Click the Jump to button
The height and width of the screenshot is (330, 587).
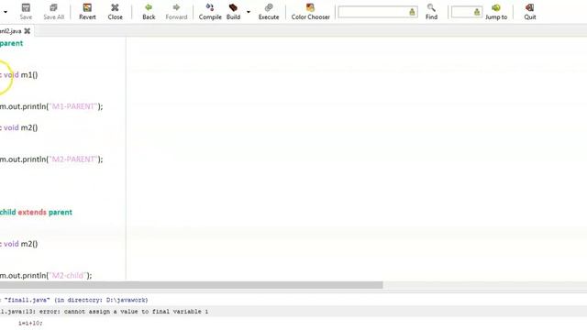coord(496,12)
